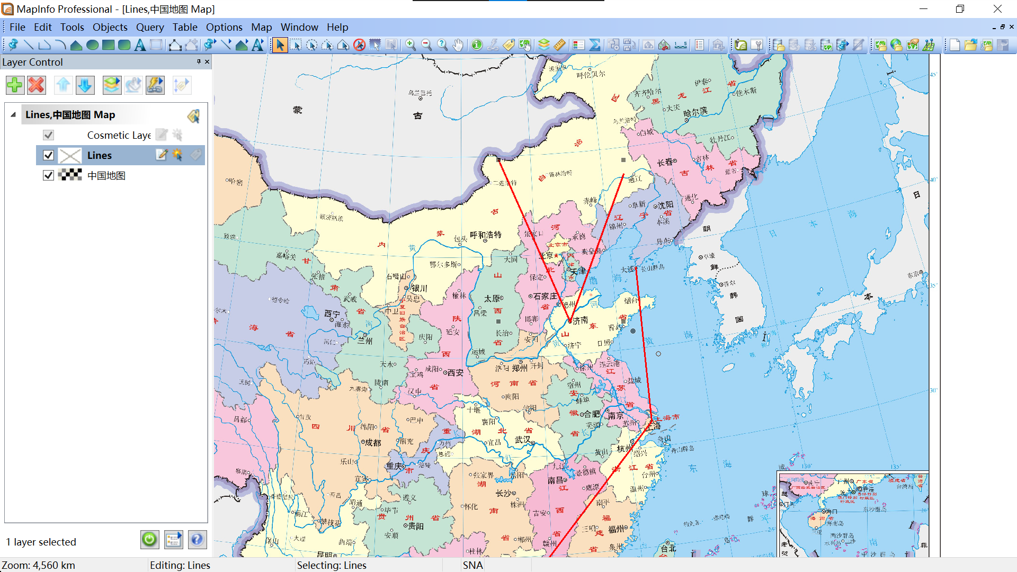Activate the Radius Select tool

click(311, 45)
